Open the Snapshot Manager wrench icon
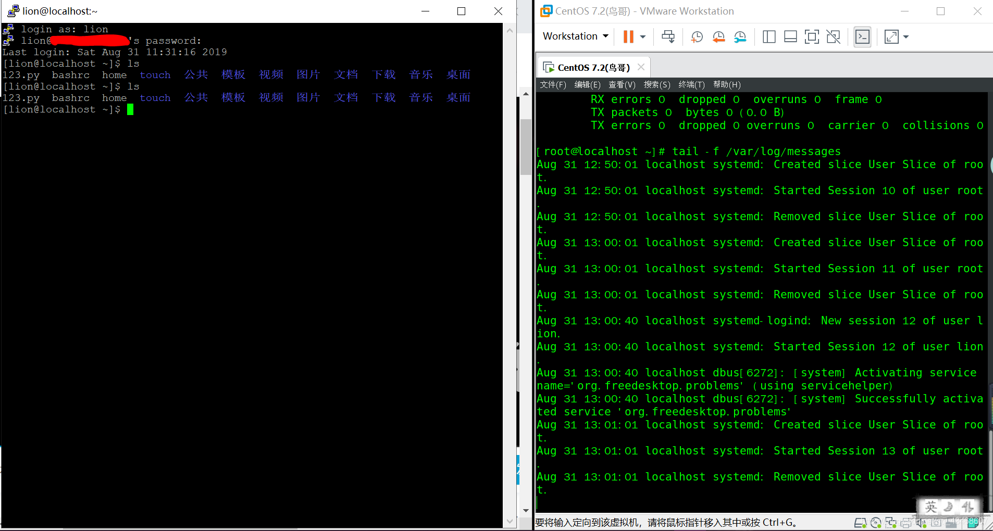This screenshot has width=993, height=531. (x=740, y=36)
